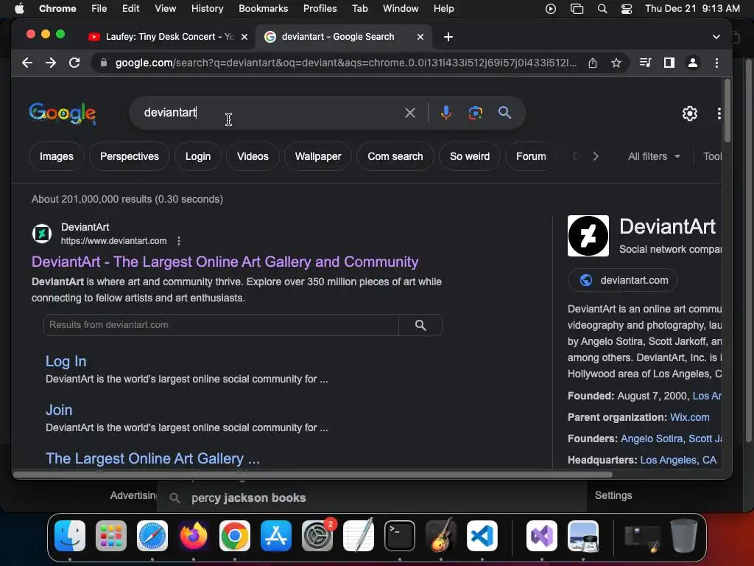The width and height of the screenshot is (754, 566).
Task: Open Google quick settings gear
Action: click(x=689, y=113)
